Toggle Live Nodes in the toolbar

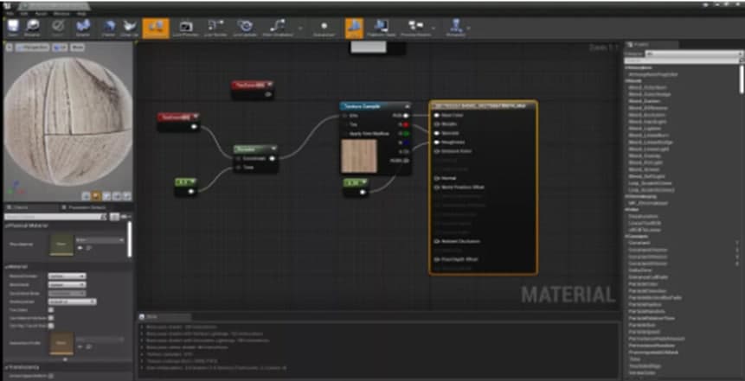point(215,28)
